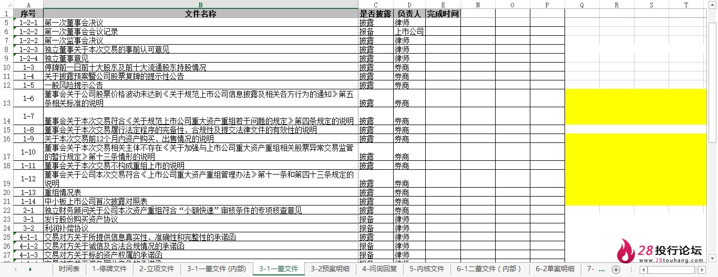Select cell 独立董事意见
Image resolution: width=718 pixels, height=277 pixels.
pyautogui.click(x=201, y=58)
